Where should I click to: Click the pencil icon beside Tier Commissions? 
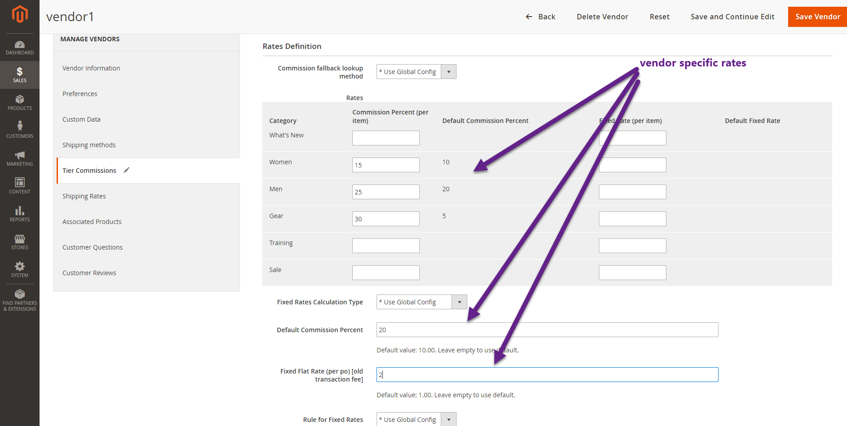click(127, 170)
